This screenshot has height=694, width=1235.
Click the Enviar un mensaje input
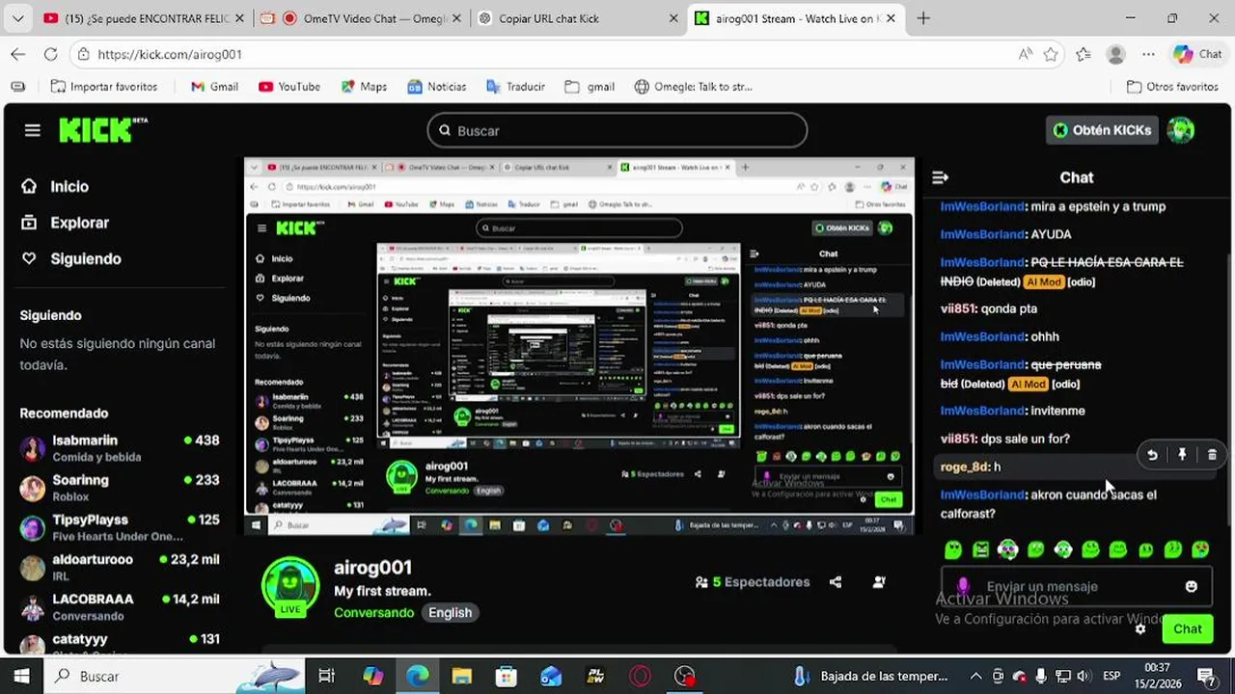pyautogui.click(x=1077, y=586)
